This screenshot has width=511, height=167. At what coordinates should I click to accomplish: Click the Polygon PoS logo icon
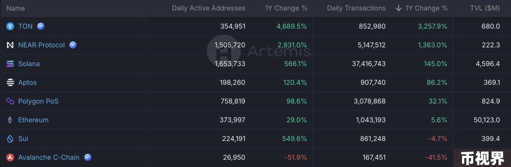[10, 101]
